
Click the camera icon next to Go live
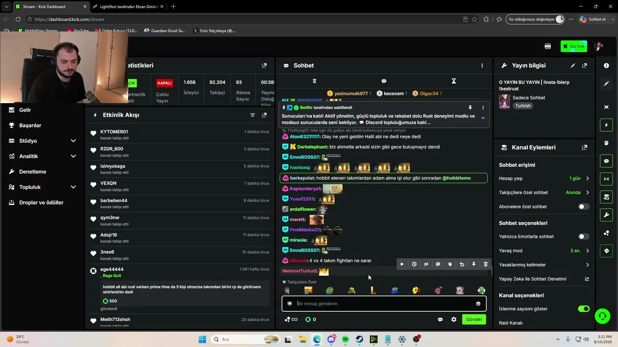point(548,46)
